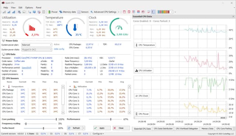
Task: Click the bar-chart icon beside Utilization tree row
Action: (75, 87)
